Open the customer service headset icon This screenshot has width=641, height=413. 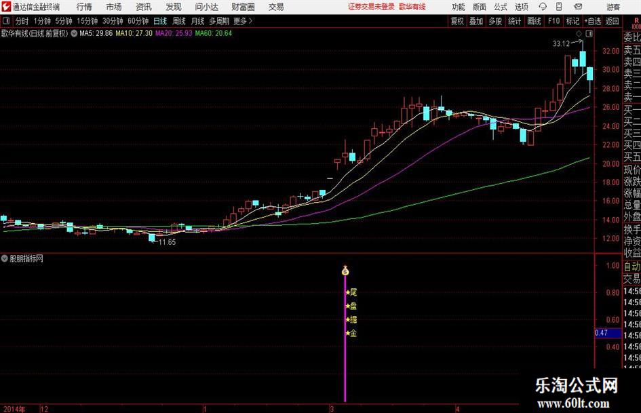tap(543, 7)
